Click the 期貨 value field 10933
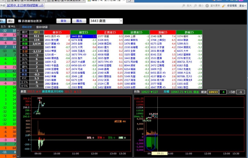 [213, 92]
